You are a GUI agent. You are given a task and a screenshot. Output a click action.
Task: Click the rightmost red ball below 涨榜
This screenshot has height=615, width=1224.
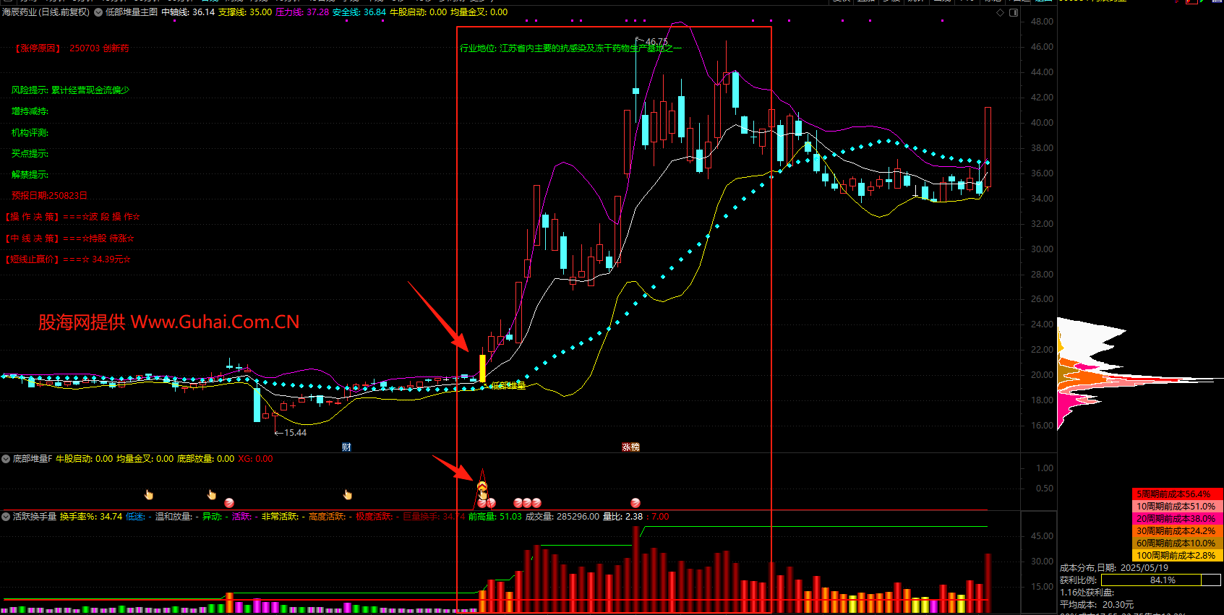pyautogui.click(x=635, y=503)
